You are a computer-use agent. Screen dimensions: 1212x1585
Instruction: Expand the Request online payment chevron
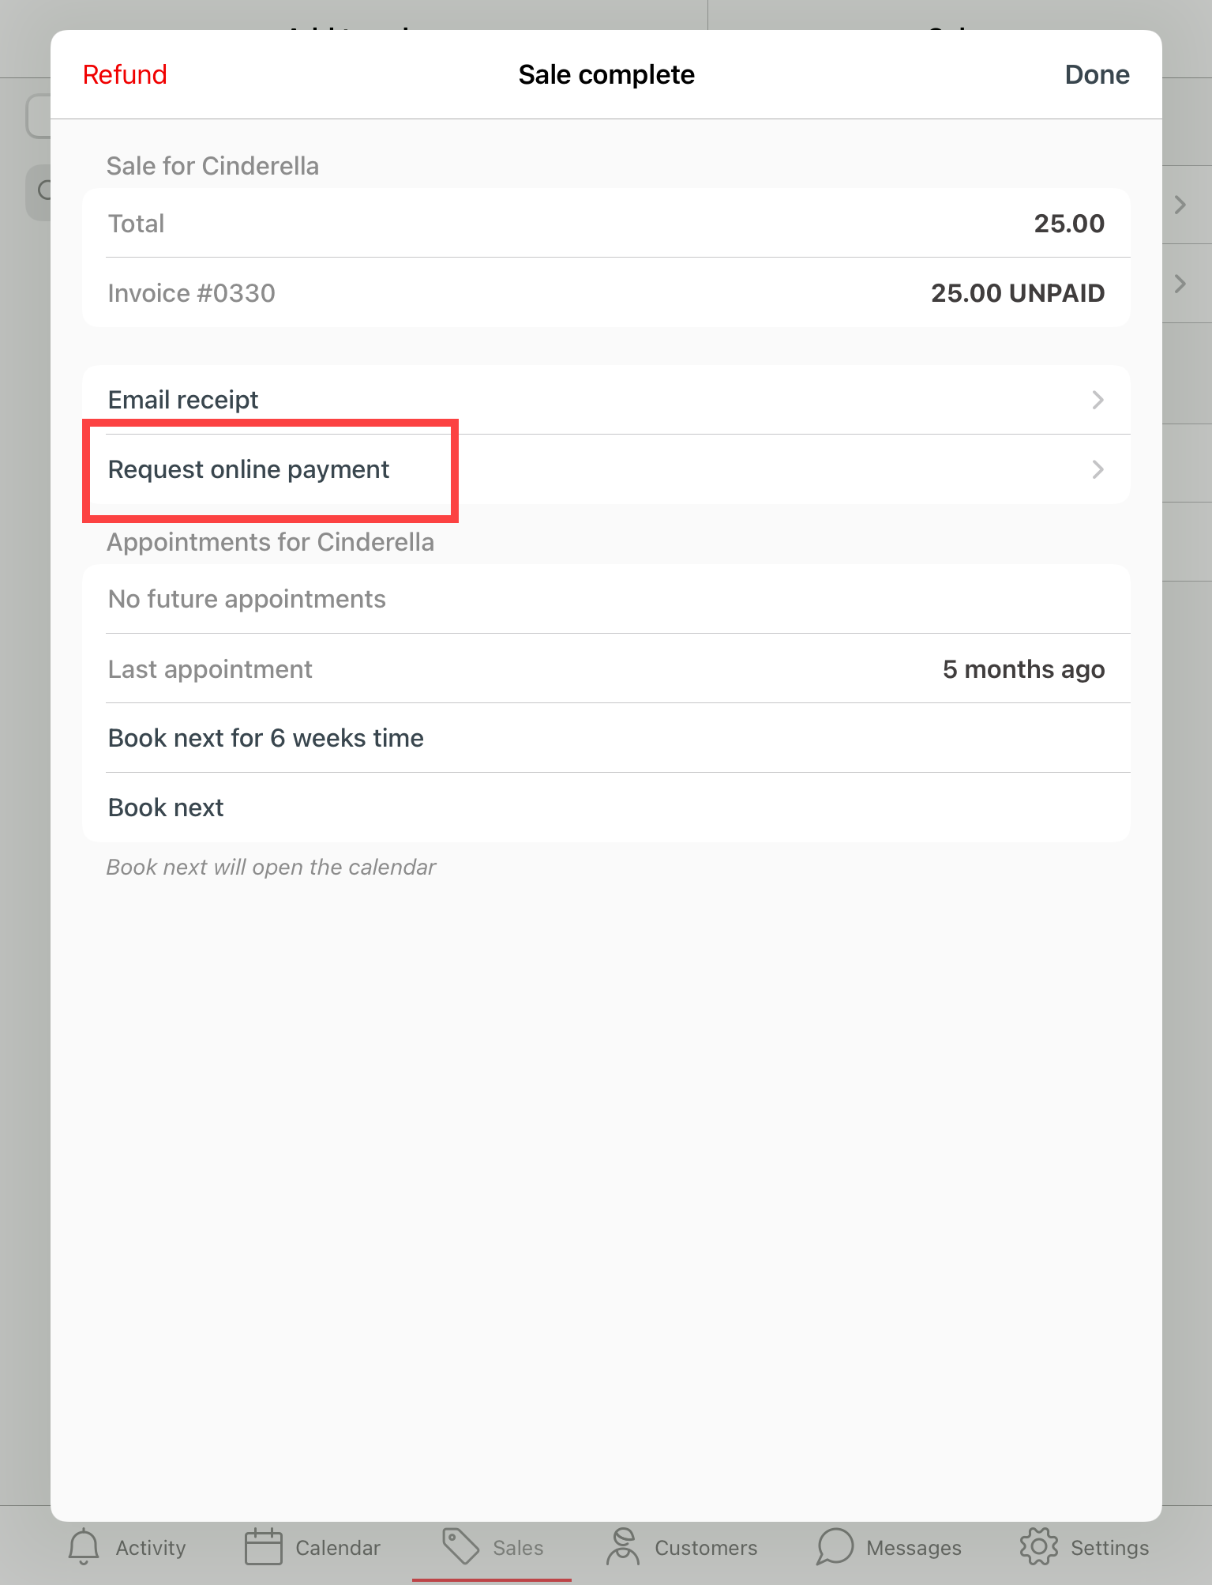click(1098, 469)
